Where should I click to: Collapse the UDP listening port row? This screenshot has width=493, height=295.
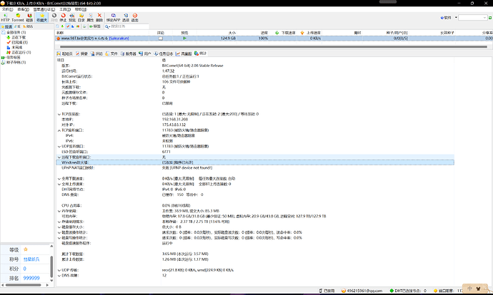pyautogui.click(x=59, y=146)
